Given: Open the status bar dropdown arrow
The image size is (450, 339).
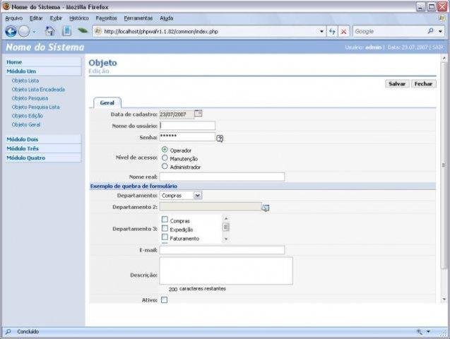Looking at the screenshot, I should click(x=429, y=331).
